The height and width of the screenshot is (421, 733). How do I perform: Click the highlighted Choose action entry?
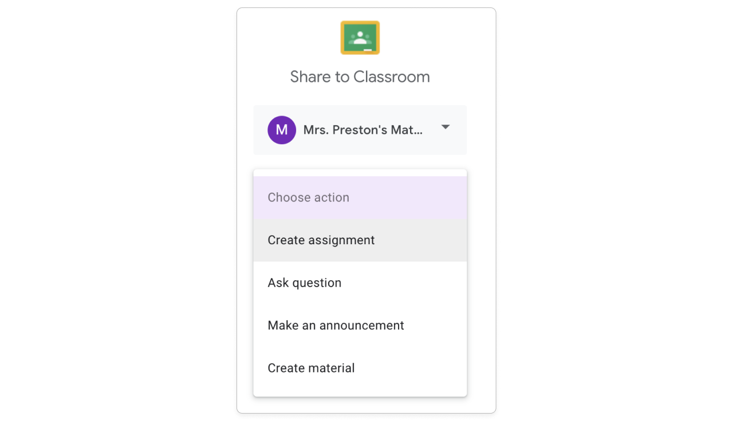pyautogui.click(x=360, y=197)
